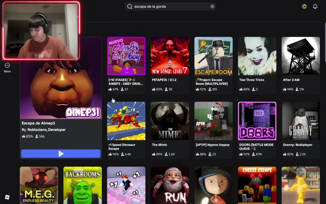Open the Robux hexagon icon

(304, 7)
